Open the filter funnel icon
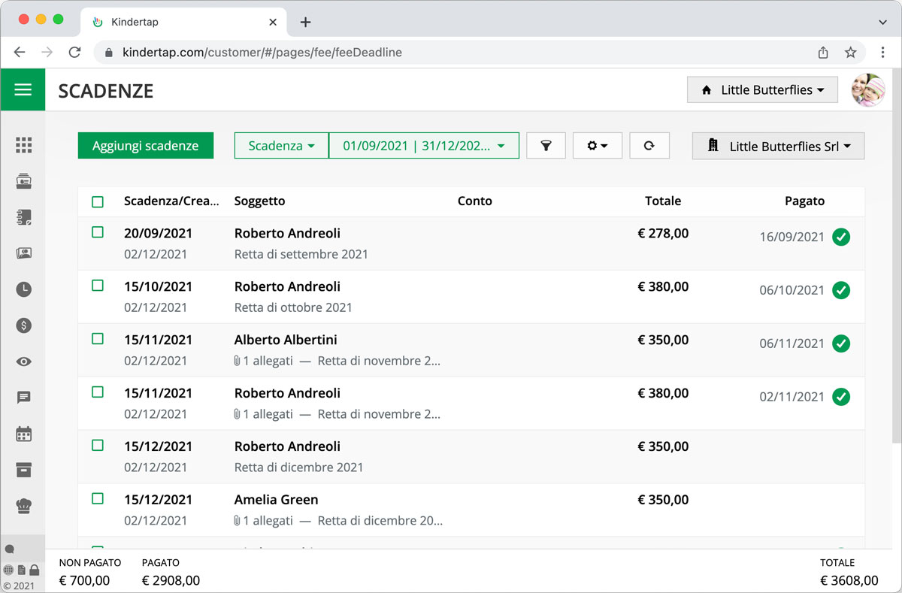The image size is (902, 593). click(x=546, y=145)
